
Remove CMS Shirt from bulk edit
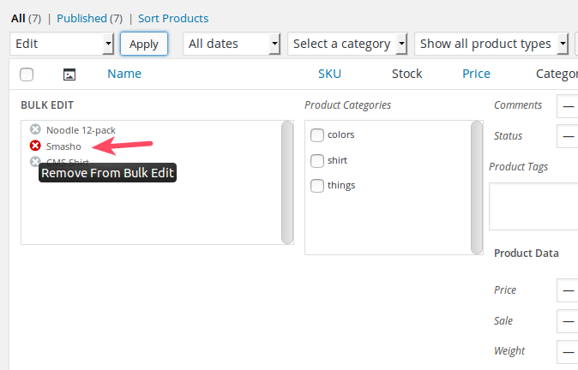coord(35,161)
